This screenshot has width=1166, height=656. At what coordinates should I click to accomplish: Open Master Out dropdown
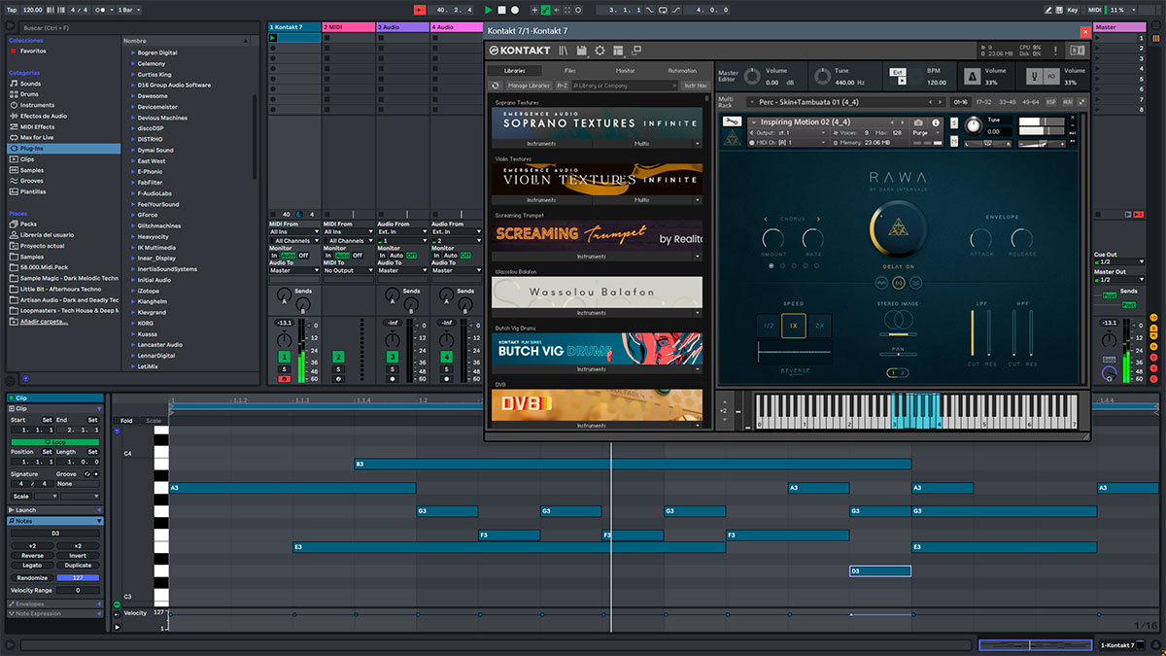coord(1119,279)
